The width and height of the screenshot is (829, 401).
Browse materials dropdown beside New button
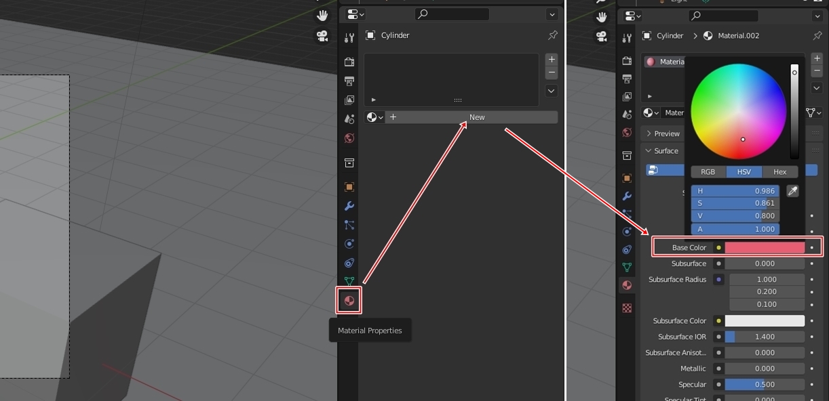pyautogui.click(x=375, y=117)
